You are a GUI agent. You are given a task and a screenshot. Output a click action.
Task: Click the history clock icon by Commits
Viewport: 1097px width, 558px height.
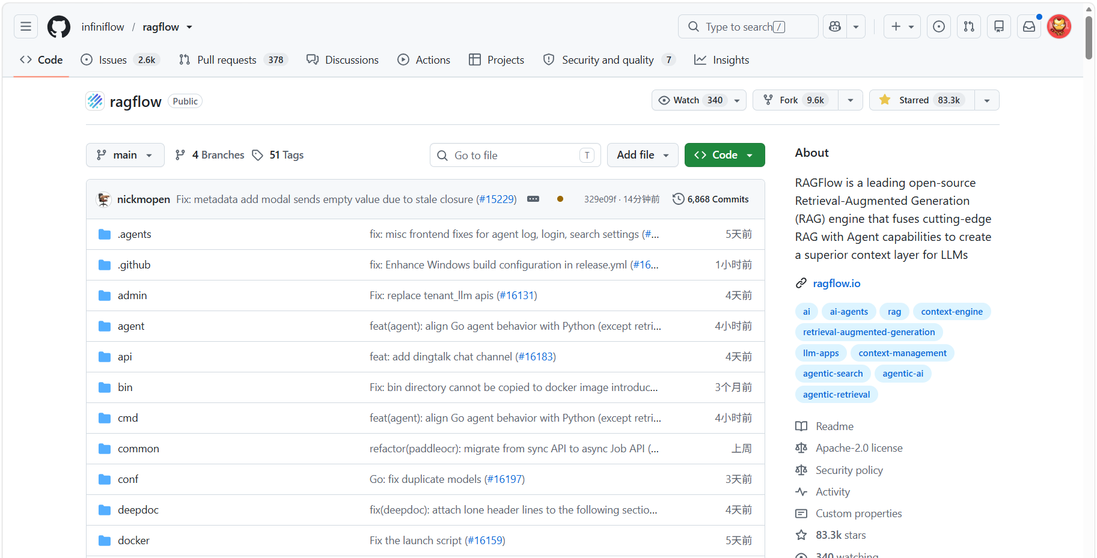679,199
